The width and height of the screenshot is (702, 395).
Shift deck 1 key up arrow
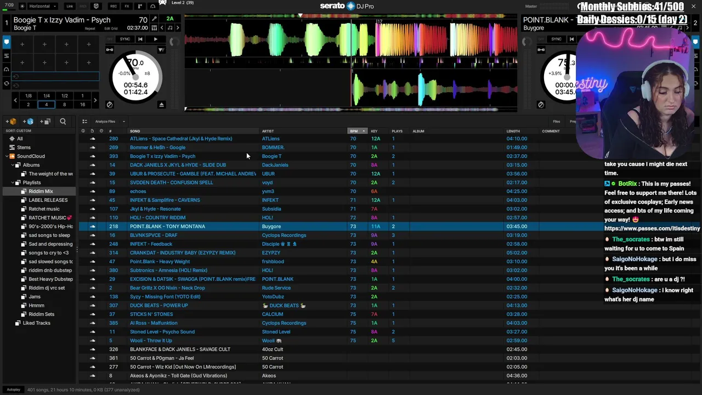178,27
